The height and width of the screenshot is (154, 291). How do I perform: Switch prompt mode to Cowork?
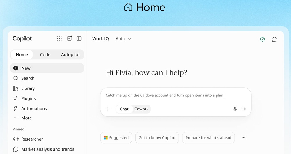click(x=141, y=109)
